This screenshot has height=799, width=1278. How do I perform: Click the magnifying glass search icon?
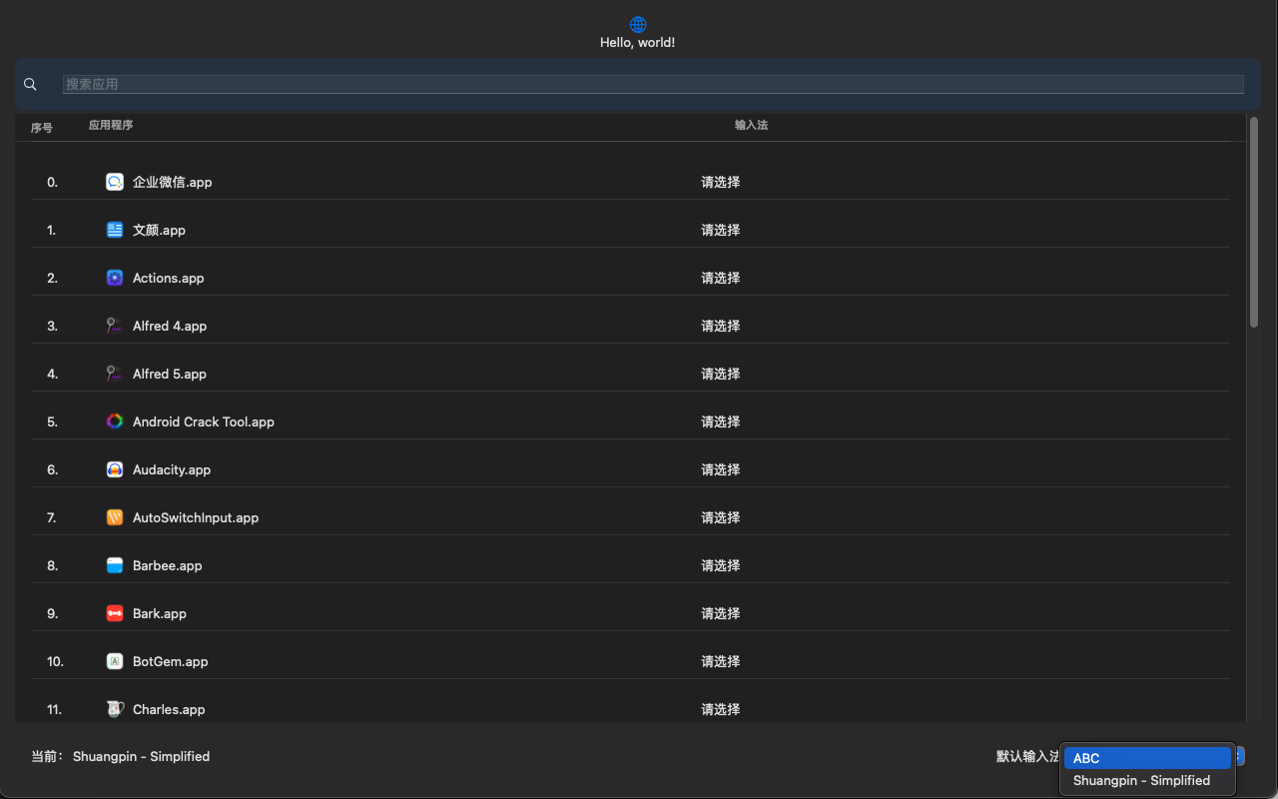pos(30,85)
